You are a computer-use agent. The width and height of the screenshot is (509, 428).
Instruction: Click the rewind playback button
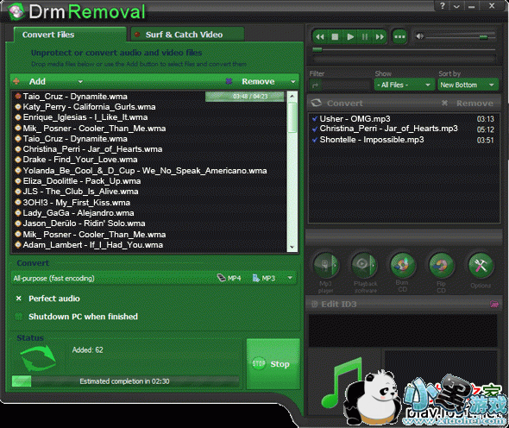pyautogui.click(x=320, y=37)
